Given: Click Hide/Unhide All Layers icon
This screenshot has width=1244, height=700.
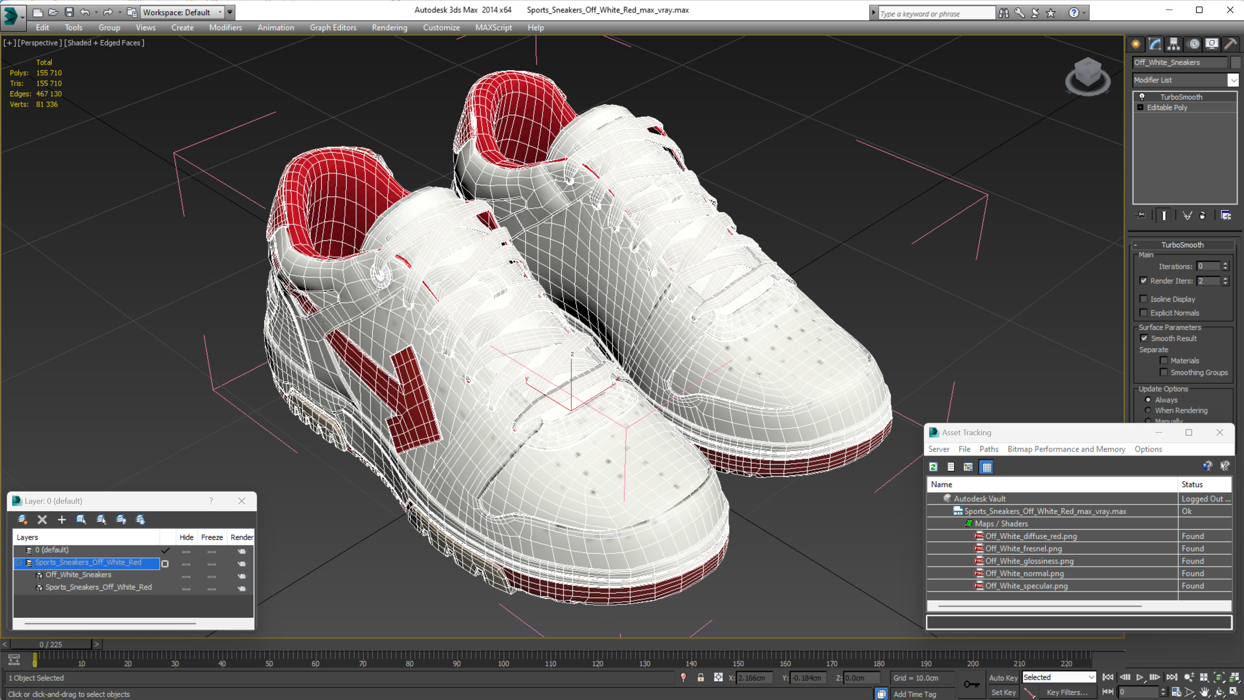Looking at the screenshot, I should click(x=121, y=519).
